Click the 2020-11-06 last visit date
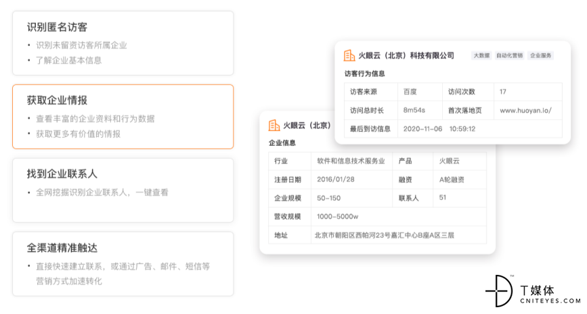The width and height of the screenshot is (587, 314). pos(422,129)
